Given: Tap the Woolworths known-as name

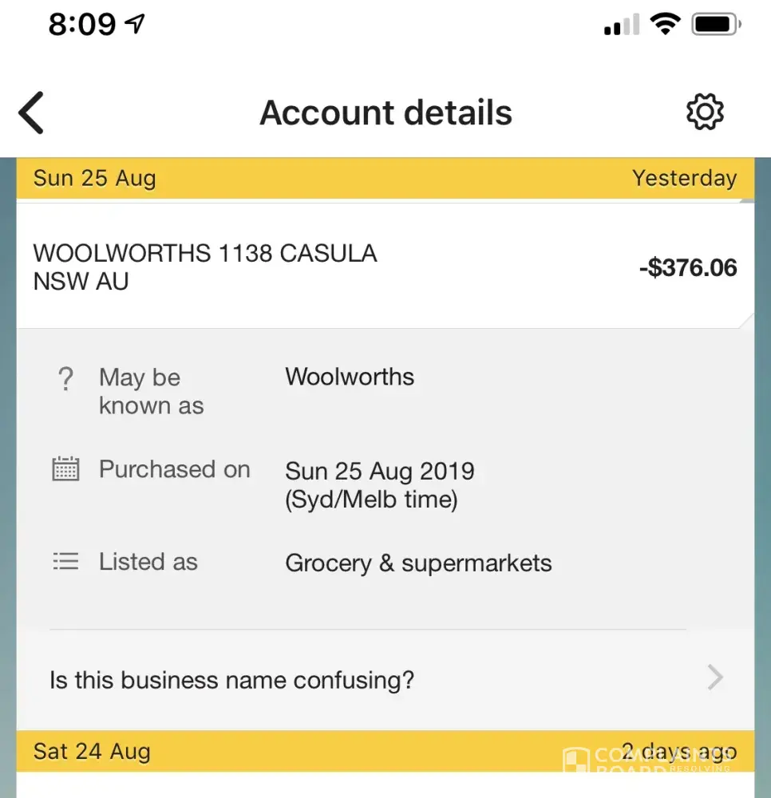Looking at the screenshot, I should (x=350, y=377).
